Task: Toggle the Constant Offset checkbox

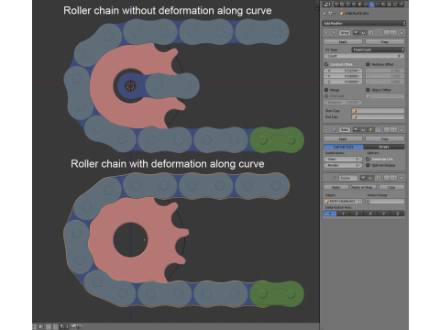Action: 326,64
